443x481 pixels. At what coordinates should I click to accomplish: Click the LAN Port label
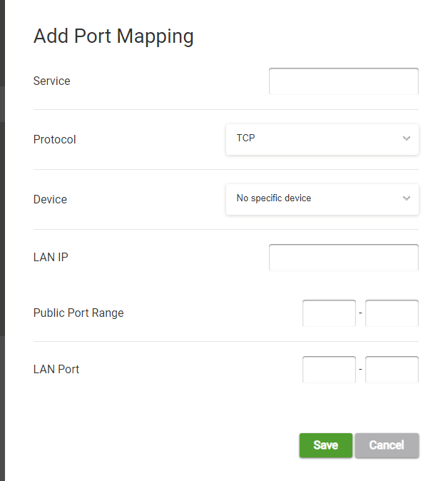56,369
